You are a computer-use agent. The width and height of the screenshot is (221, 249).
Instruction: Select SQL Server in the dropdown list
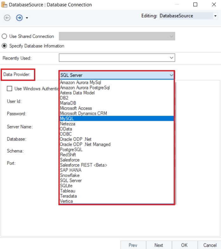(117, 180)
